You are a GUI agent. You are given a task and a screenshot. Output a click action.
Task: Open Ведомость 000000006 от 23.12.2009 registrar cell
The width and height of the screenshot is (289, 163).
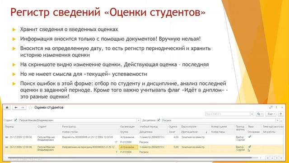[x=88, y=137]
